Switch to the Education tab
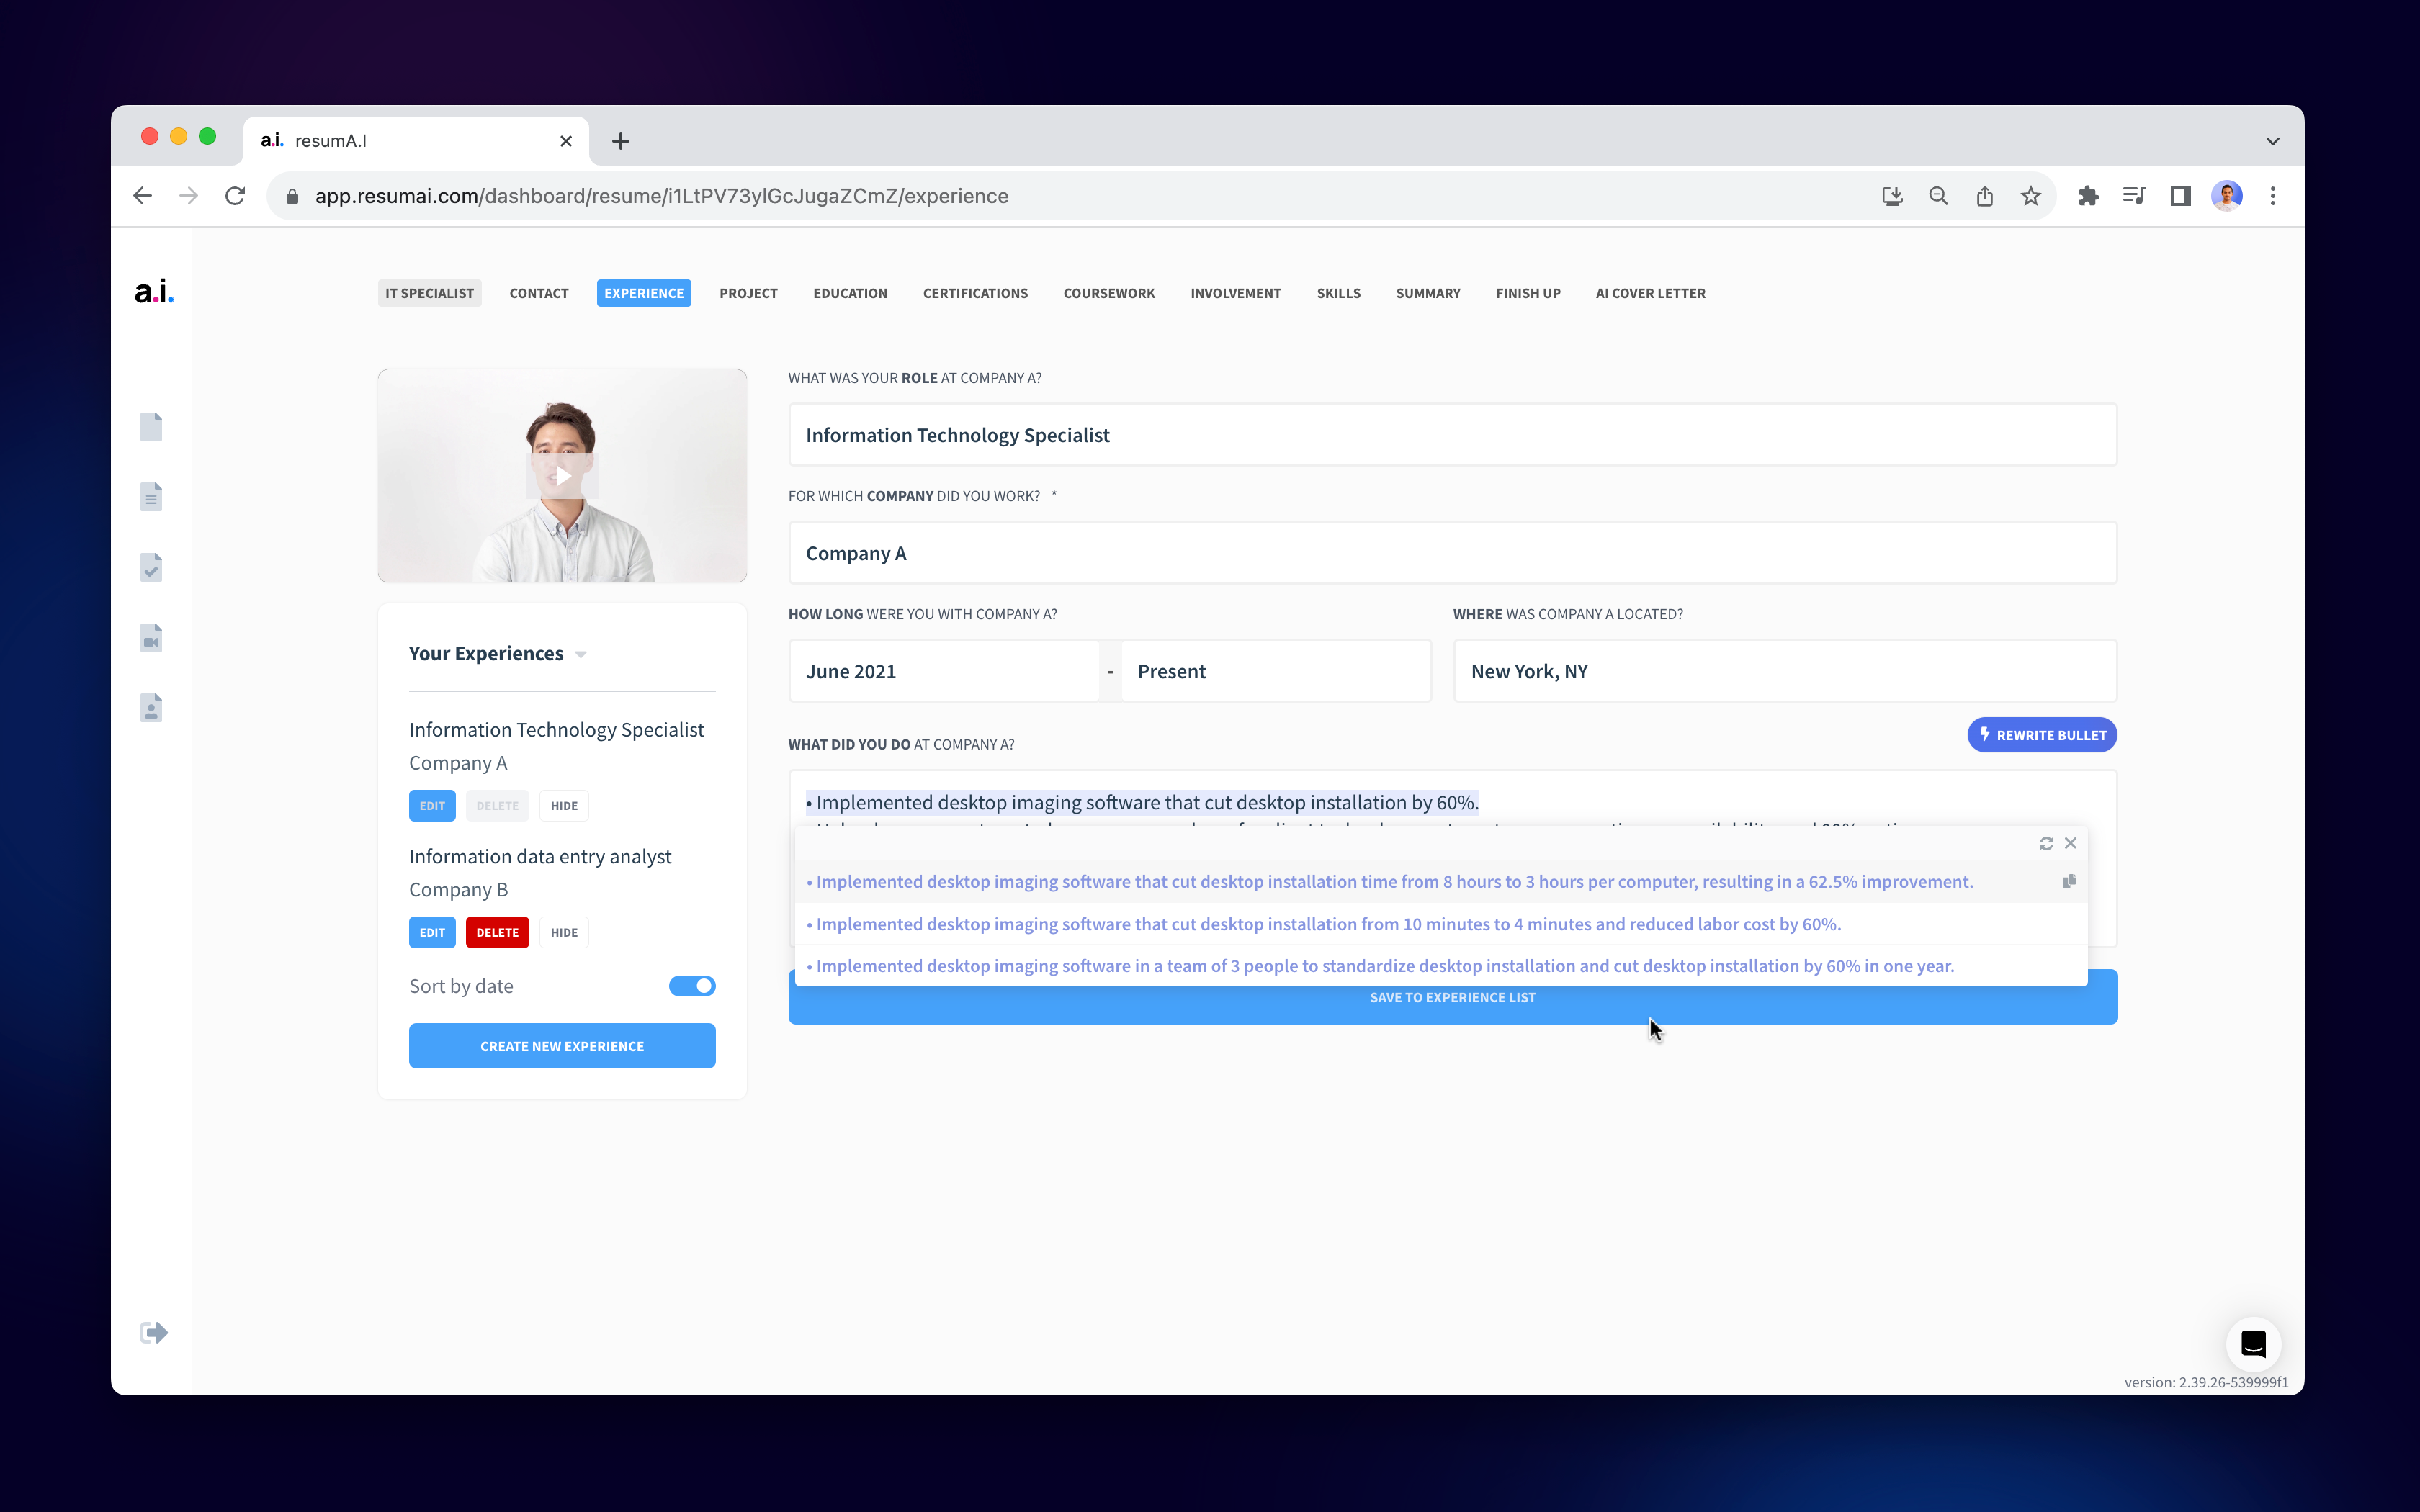Screen dimensions: 2420x1512 [x=850, y=293]
